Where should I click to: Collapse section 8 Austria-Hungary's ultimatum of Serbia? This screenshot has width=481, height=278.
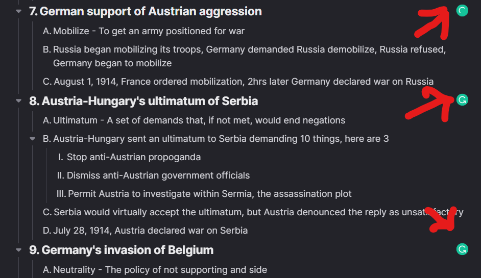click(x=19, y=101)
